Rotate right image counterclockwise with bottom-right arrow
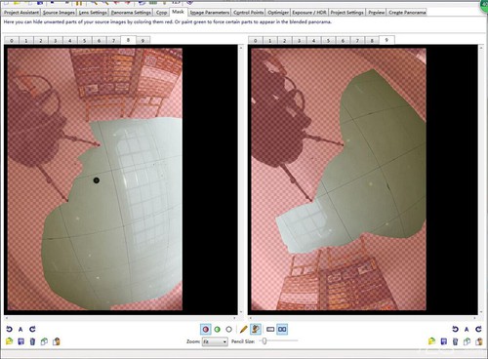Screen dimensions: 488x359 point(455,329)
